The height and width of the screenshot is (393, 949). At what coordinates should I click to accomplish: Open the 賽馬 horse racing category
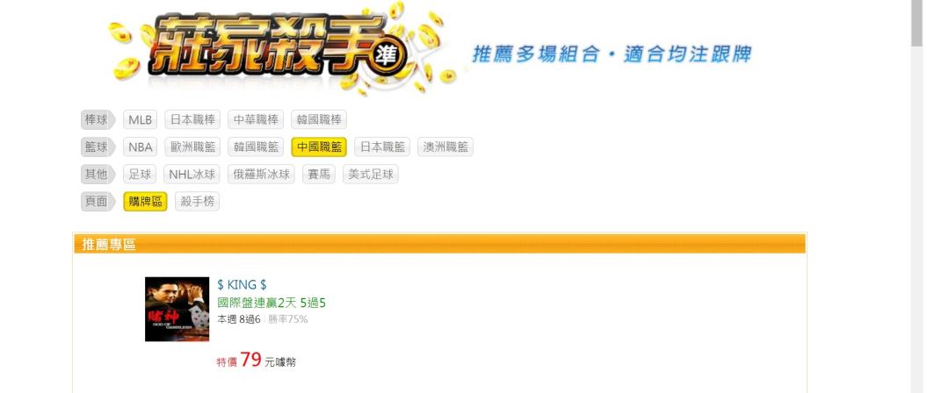click(x=319, y=175)
